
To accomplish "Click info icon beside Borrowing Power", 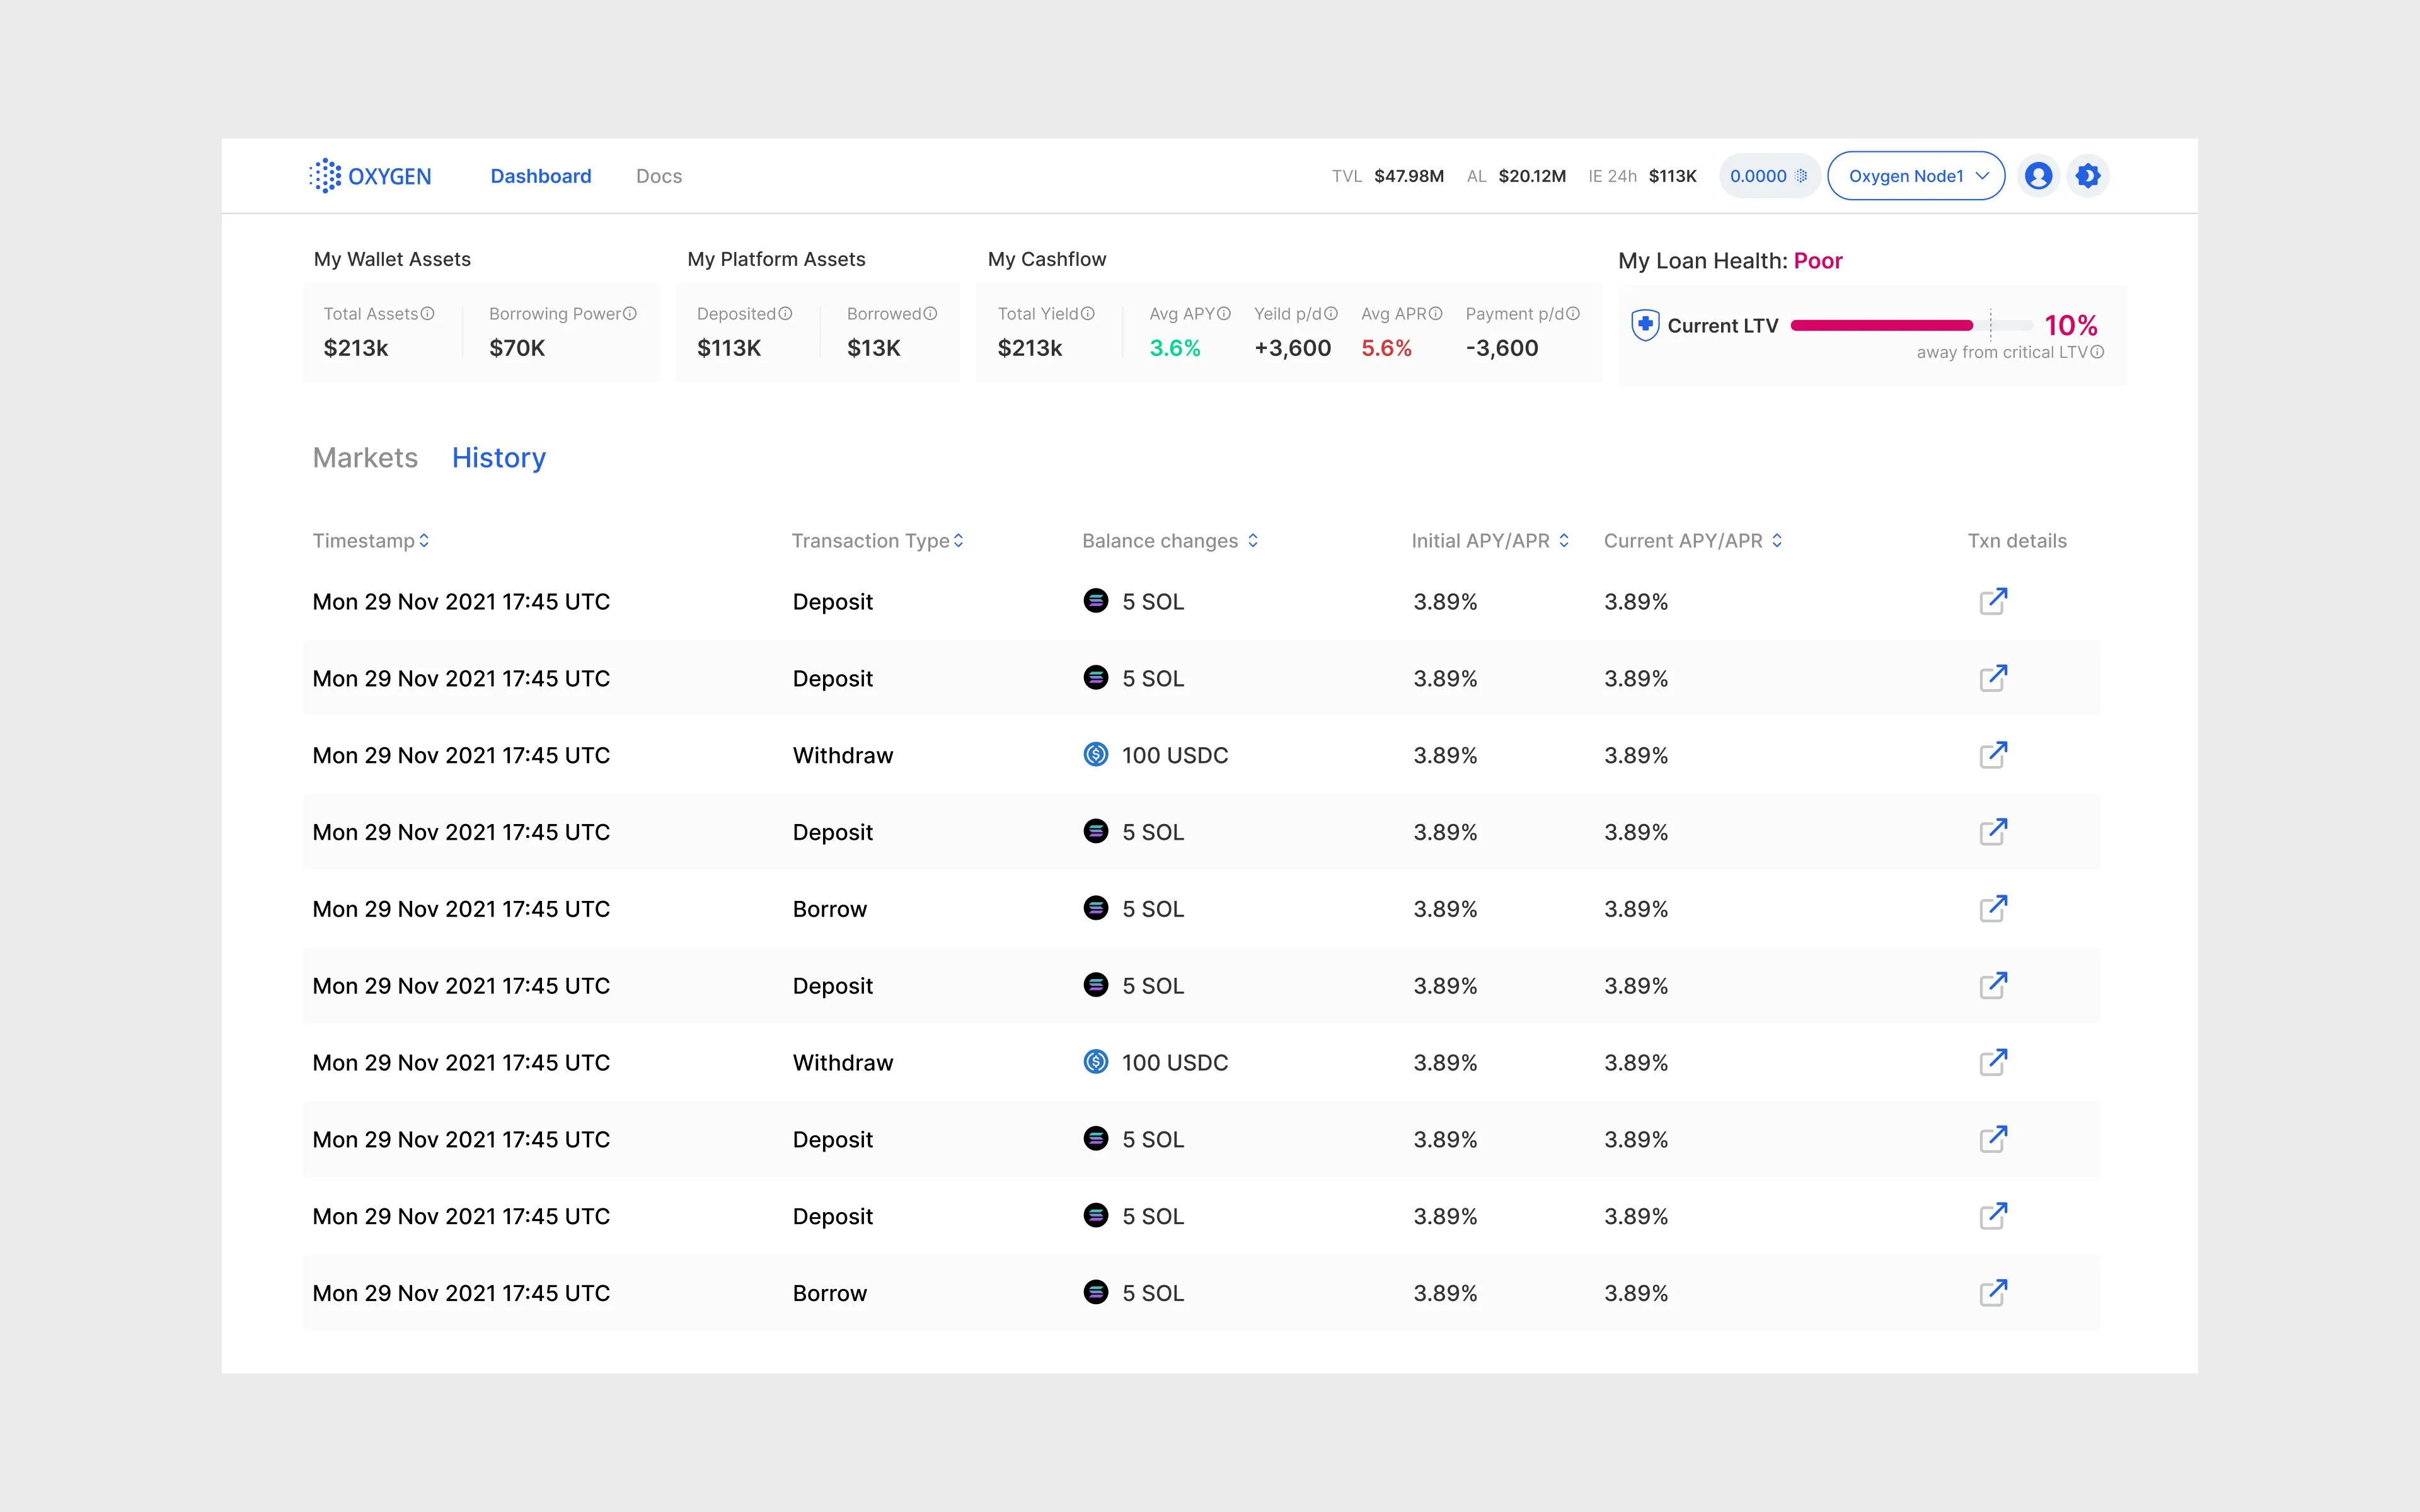I will click(630, 314).
